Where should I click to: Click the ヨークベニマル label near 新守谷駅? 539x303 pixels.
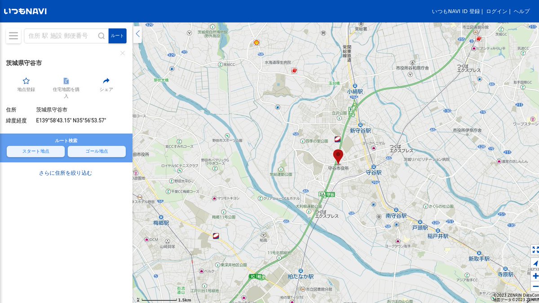(374, 143)
